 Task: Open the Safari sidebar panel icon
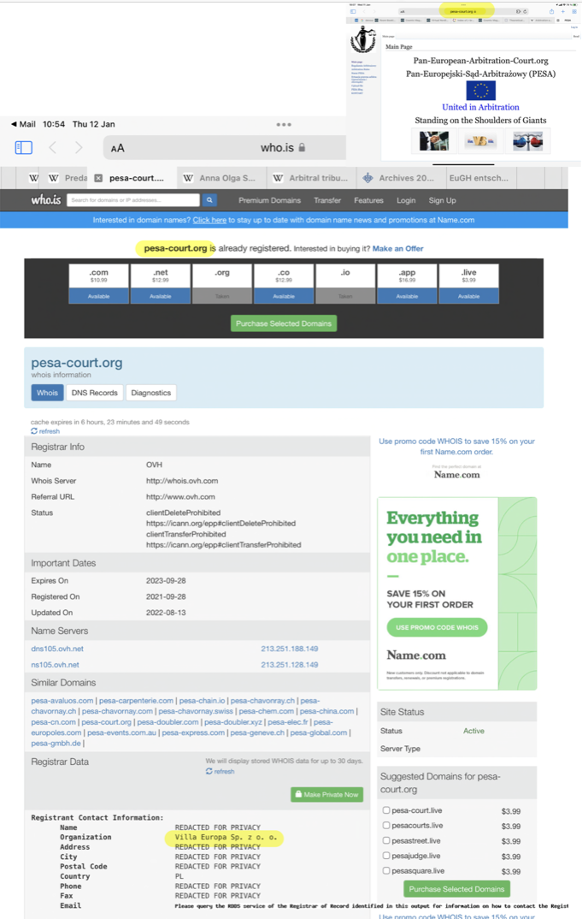coord(23,148)
